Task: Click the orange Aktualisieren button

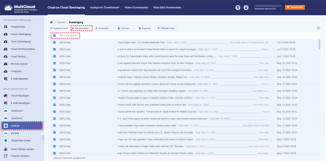Action: click(295, 8)
